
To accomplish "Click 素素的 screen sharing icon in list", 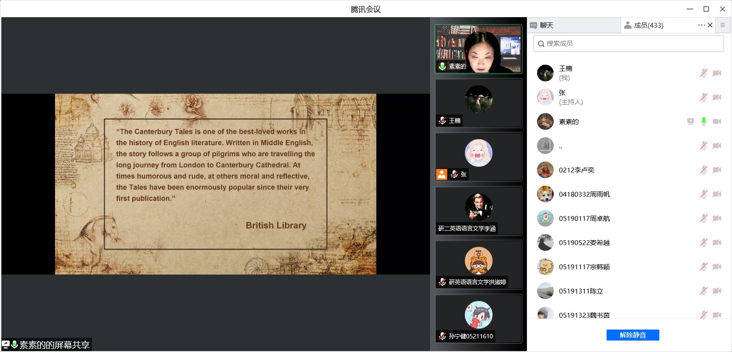I will (x=691, y=121).
